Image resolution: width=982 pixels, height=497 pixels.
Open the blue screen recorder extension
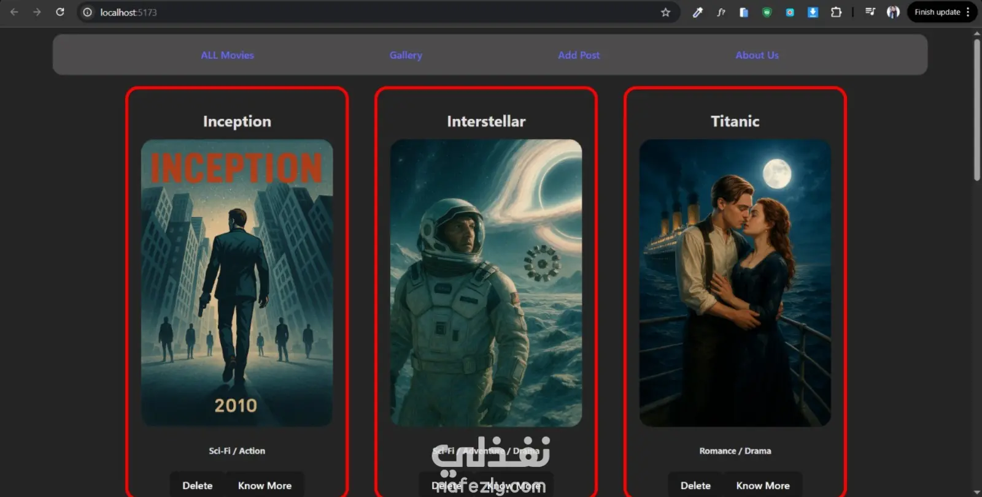point(790,12)
